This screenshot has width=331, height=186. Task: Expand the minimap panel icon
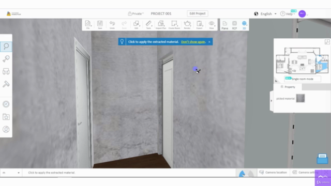pyautogui.click(x=327, y=42)
